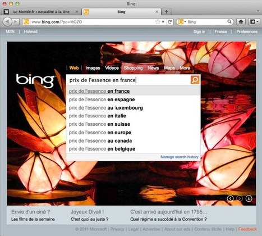This screenshot has width=262, height=236.
Task: Choose suggestion "prix de l'essence au canada"
Action: [133, 140]
